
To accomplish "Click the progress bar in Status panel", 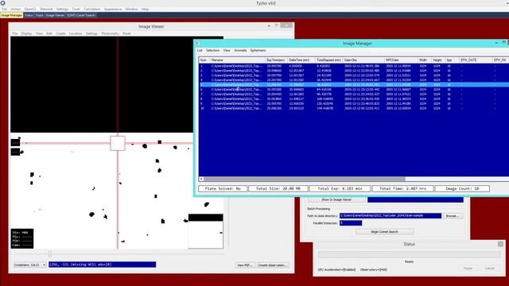I will coord(410,254).
